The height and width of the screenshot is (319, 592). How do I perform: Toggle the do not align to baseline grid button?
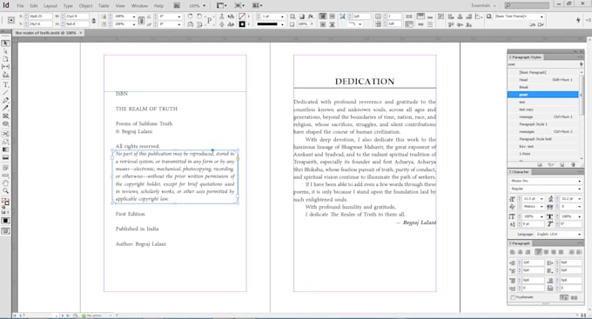563,297
